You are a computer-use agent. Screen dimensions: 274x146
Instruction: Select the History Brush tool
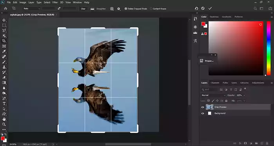click(4, 72)
